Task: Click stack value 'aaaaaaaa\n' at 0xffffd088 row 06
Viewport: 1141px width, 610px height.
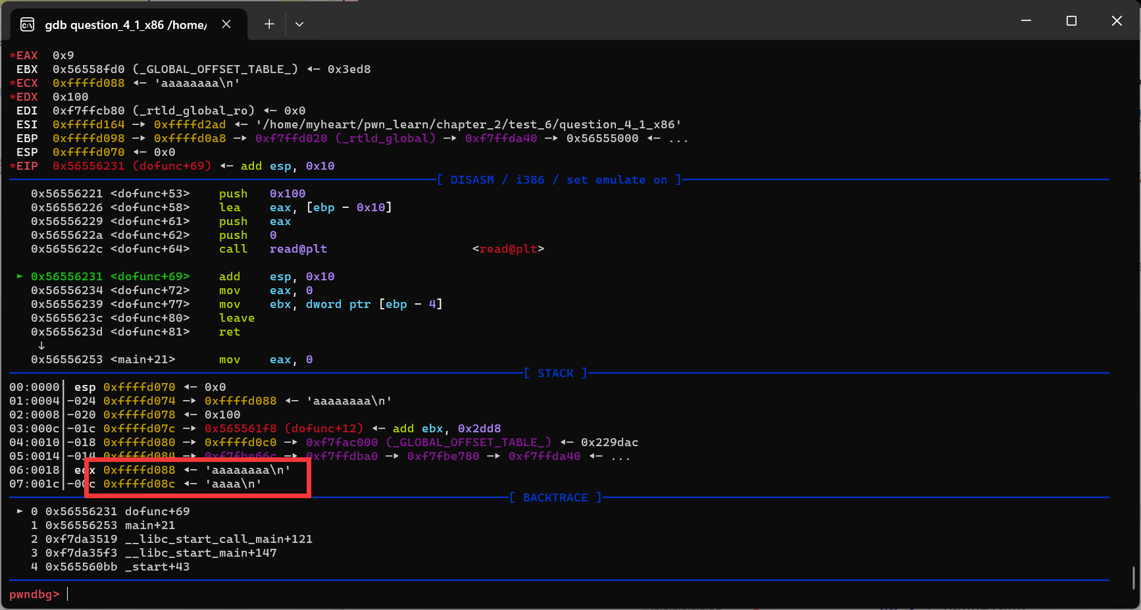Action: pyautogui.click(x=247, y=470)
